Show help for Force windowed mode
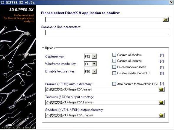This screenshot has width=174, height=130. coord(162,67)
